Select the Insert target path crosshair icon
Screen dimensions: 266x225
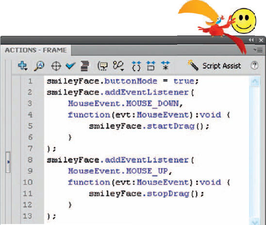click(x=56, y=66)
